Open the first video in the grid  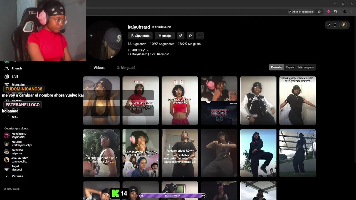101,101
